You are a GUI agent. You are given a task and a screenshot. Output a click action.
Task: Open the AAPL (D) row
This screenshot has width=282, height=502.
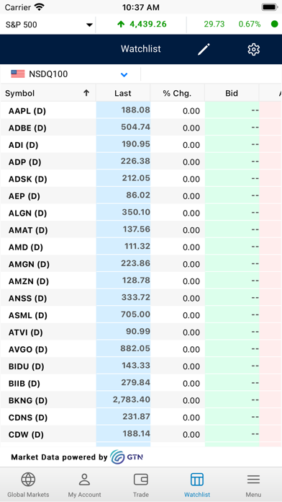pyautogui.click(x=141, y=111)
